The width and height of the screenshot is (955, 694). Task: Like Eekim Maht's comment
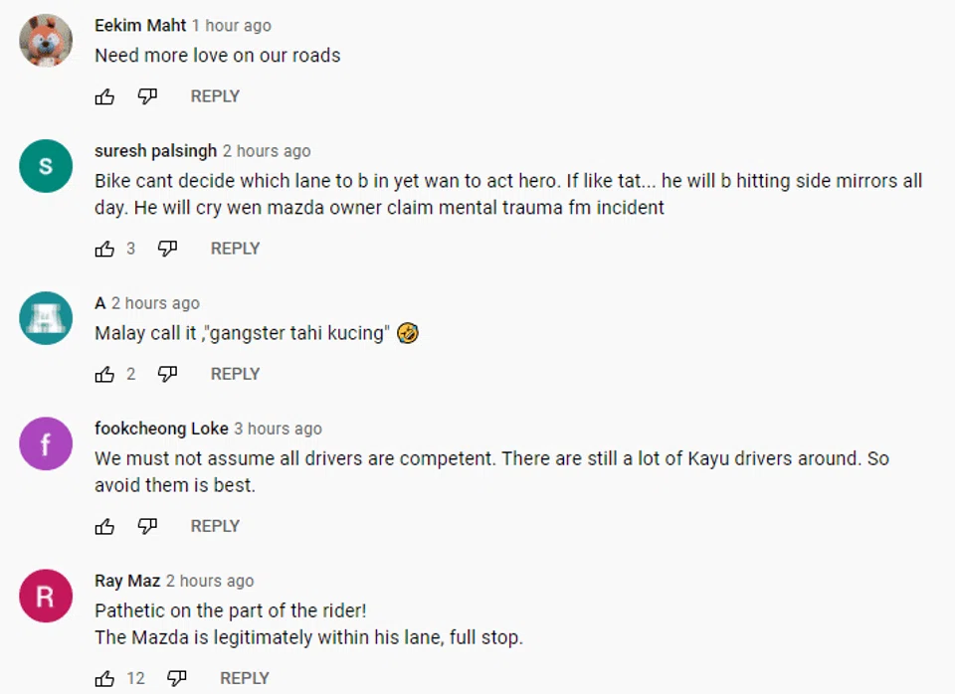(x=104, y=96)
